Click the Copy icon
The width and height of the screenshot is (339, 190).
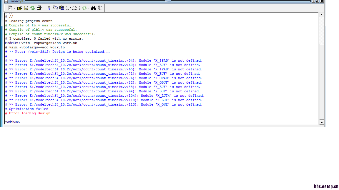click(x=55, y=8)
